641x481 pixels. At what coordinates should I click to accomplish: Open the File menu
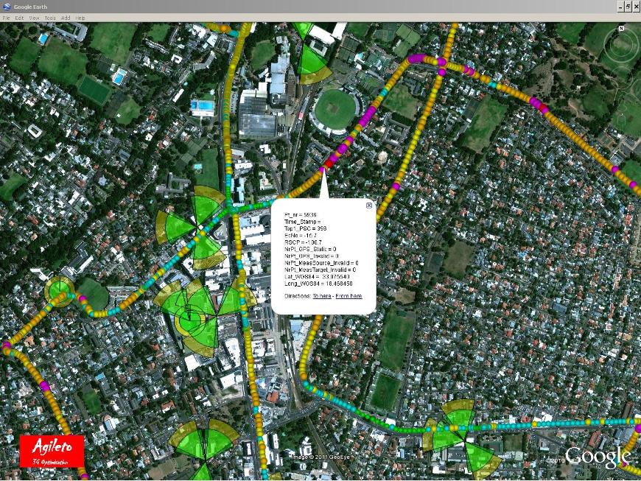[x=6, y=18]
